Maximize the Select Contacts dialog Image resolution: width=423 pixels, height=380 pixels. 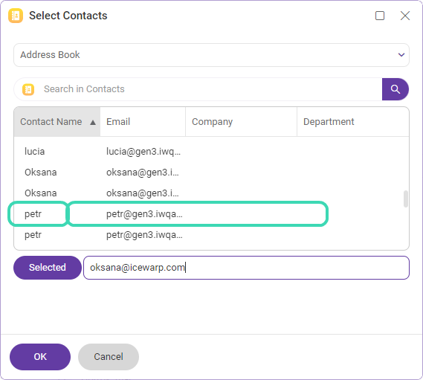point(380,16)
